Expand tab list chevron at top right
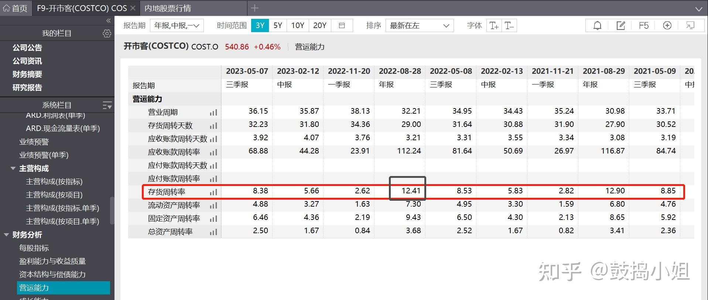This screenshot has width=708, height=300. (x=699, y=9)
